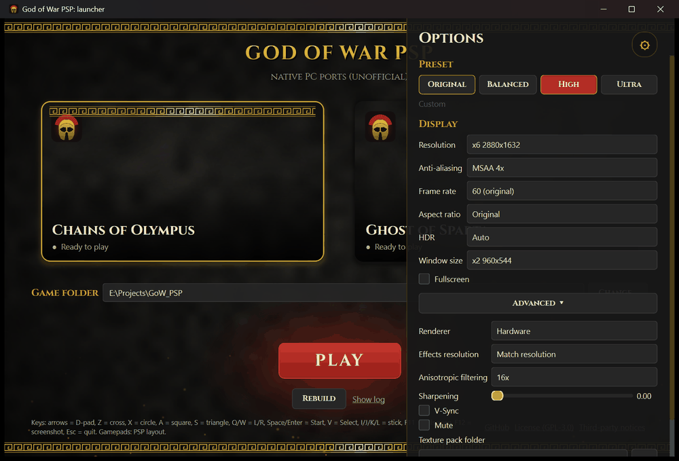Open the Anti-aliasing dropdown showing MSAA 4x
The image size is (679, 461).
tap(562, 168)
